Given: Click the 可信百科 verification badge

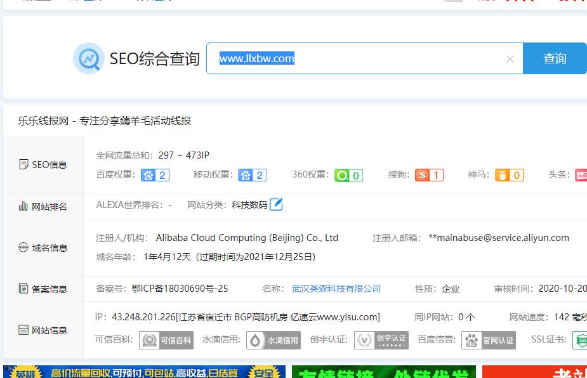Looking at the screenshot, I should pyautogui.click(x=166, y=340).
